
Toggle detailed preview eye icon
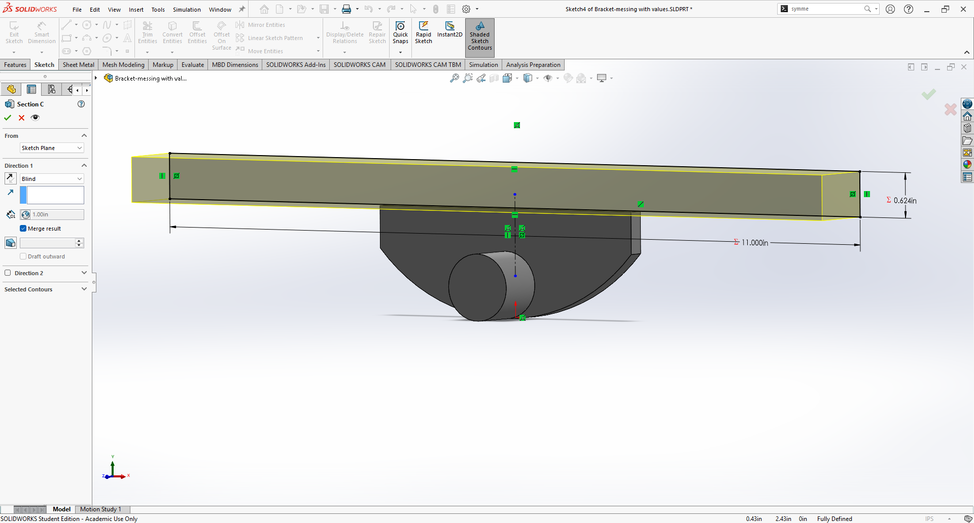point(35,118)
